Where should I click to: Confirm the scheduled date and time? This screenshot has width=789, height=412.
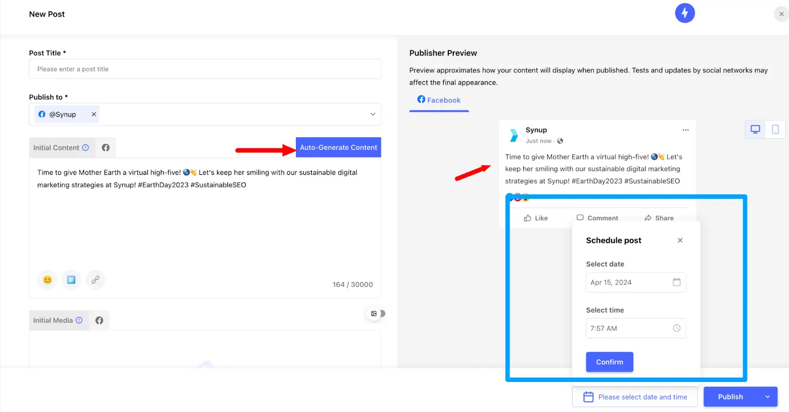pos(610,362)
